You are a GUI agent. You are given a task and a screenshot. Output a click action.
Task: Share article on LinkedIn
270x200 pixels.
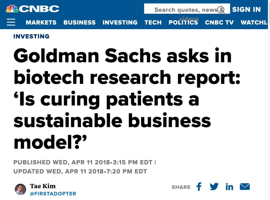[x=229, y=187]
